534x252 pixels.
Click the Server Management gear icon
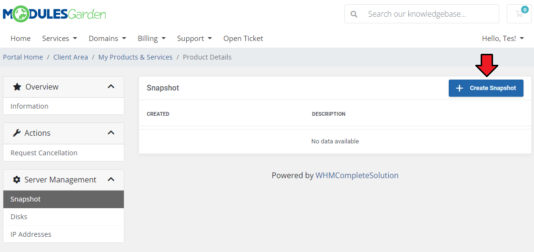coord(17,180)
